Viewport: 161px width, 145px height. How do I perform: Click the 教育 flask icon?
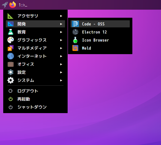tap(11, 32)
